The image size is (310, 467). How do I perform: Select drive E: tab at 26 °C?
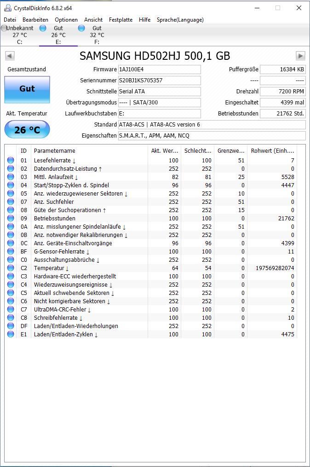58,35
